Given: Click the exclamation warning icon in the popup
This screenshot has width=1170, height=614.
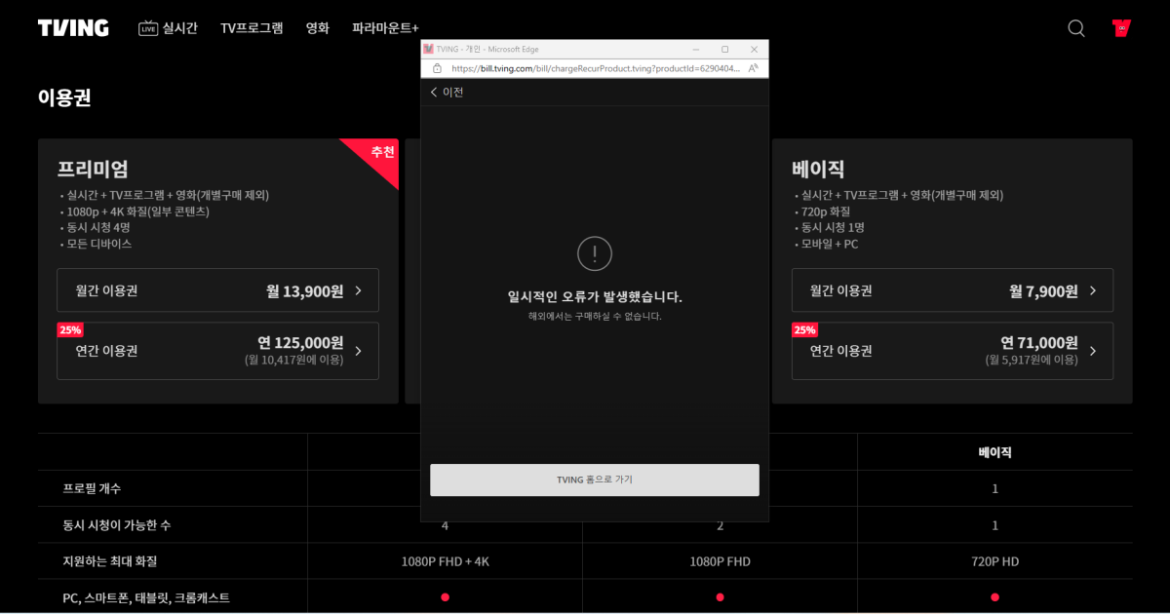Looking at the screenshot, I should point(595,253).
